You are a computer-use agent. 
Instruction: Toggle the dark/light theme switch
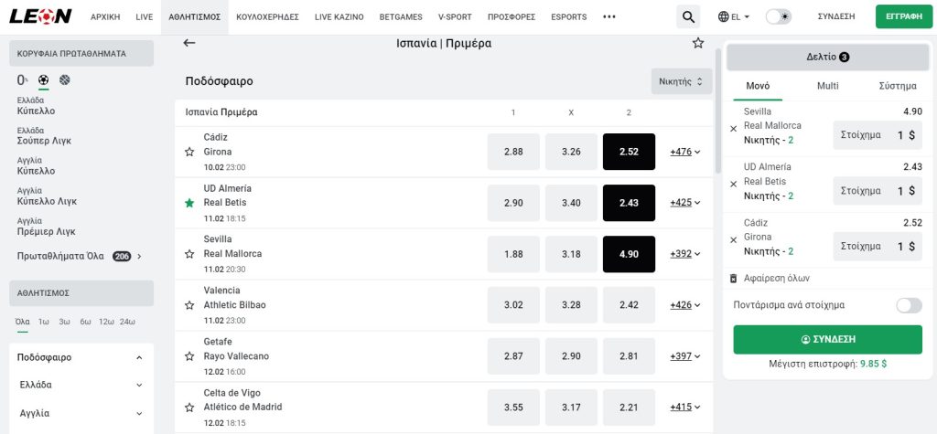pyautogui.click(x=779, y=16)
